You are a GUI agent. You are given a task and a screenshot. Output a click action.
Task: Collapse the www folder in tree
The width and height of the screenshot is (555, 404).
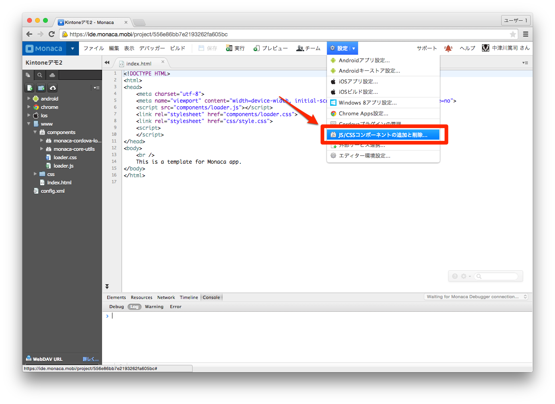tap(29, 124)
